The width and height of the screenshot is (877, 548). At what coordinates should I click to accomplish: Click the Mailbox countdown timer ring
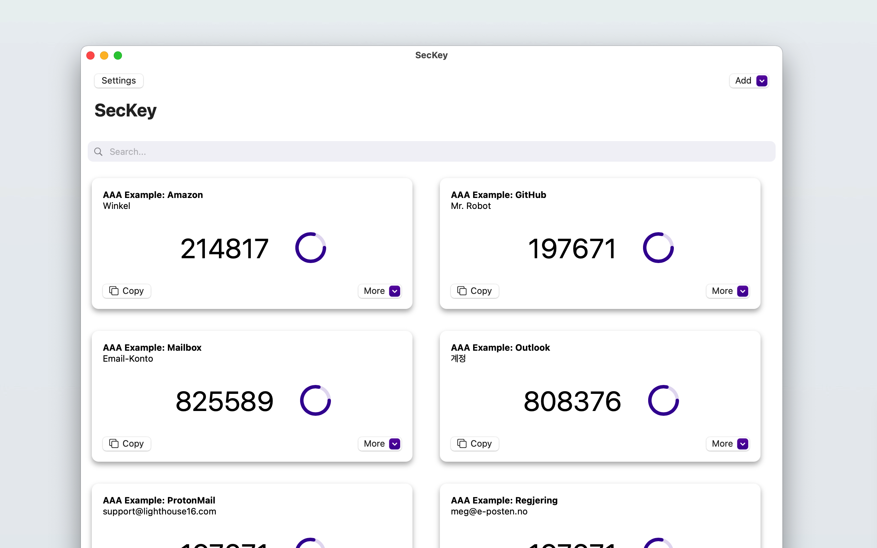[x=315, y=400]
